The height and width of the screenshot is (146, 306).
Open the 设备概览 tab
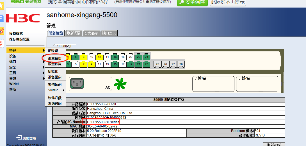(x=56, y=33)
